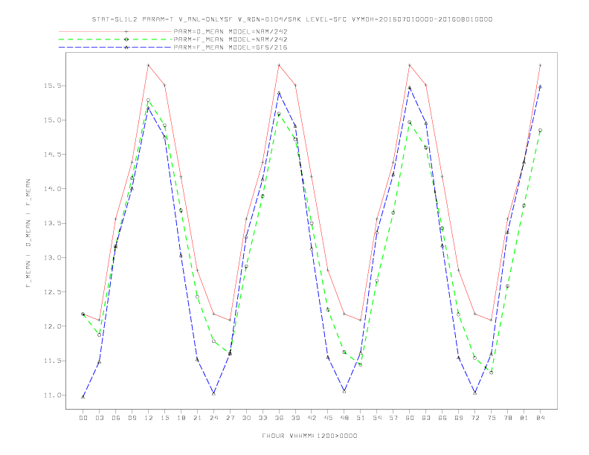Click x-axis tick label 45
589x455 pixels.
pyautogui.click(x=328, y=418)
